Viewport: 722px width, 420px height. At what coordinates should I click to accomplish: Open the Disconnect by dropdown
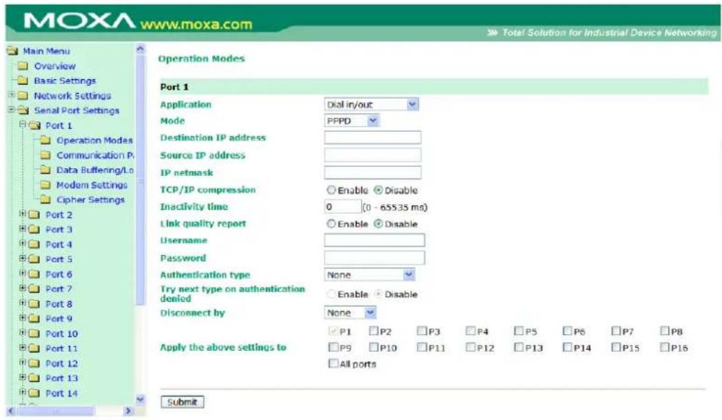click(x=350, y=312)
